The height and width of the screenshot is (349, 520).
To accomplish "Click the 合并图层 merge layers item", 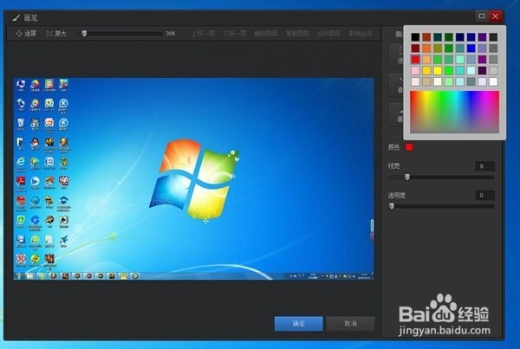I will pos(329,34).
